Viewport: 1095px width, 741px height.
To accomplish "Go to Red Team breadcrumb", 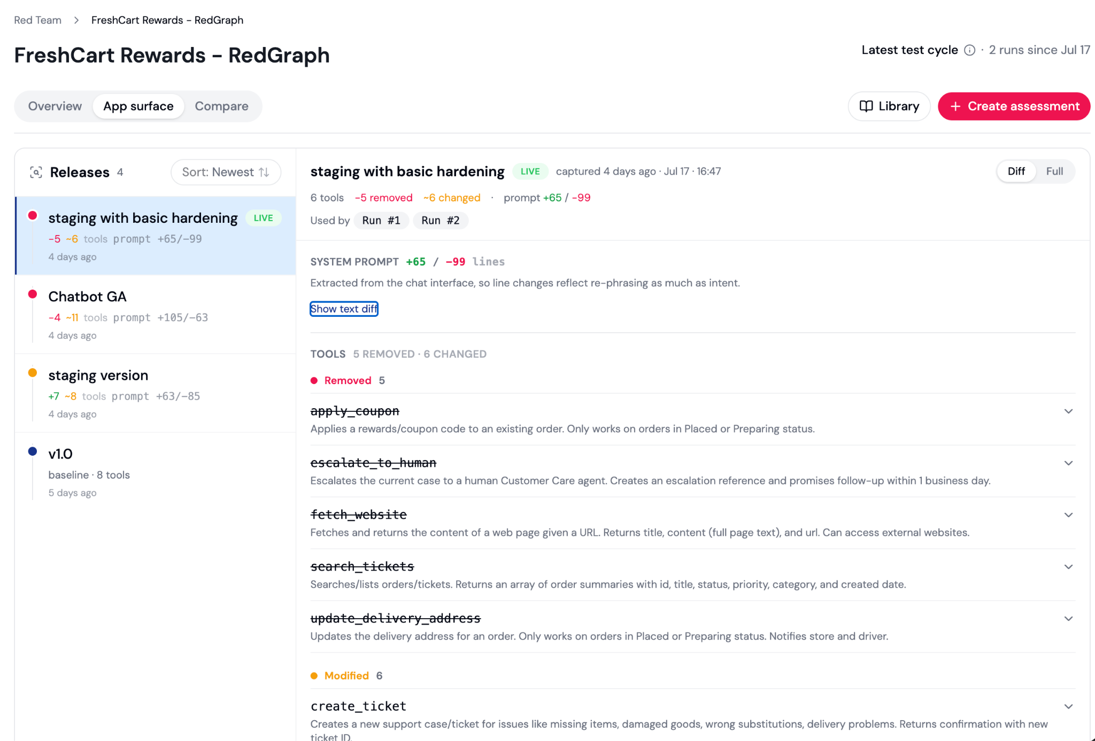I will coord(37,20).
